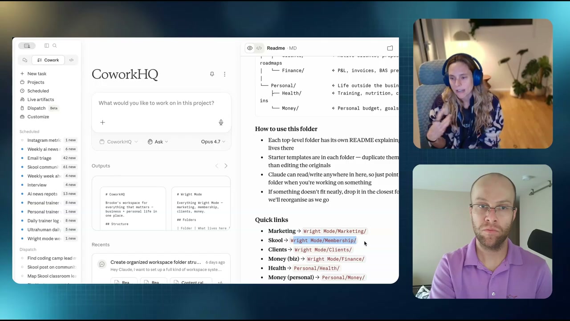Click the Readme file title
Viewport: 570px width, 321px height.
[276, 48]
